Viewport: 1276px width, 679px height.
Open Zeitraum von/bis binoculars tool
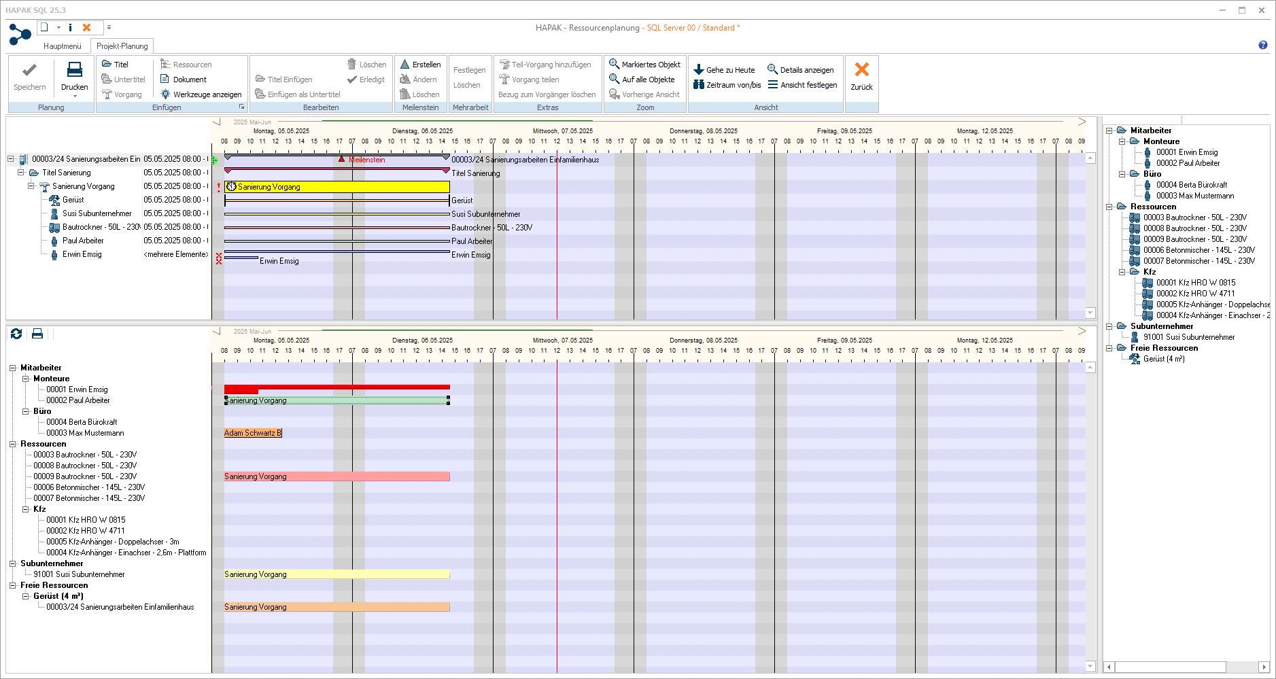[x=698, y=85]
